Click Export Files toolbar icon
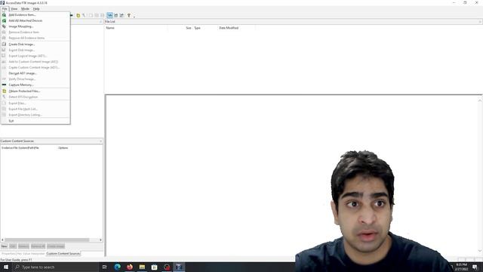Image resolution: width=483 pixels, height=272 pixels. (91, 15)
